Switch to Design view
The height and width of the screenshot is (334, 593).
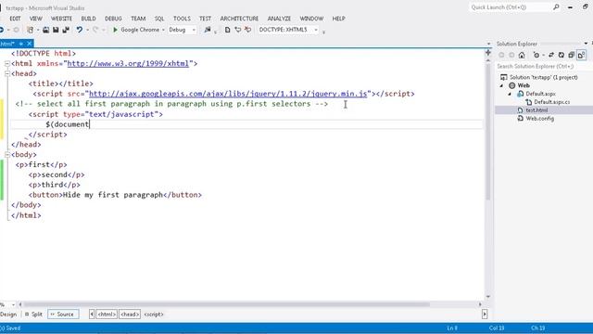(8, 315)
